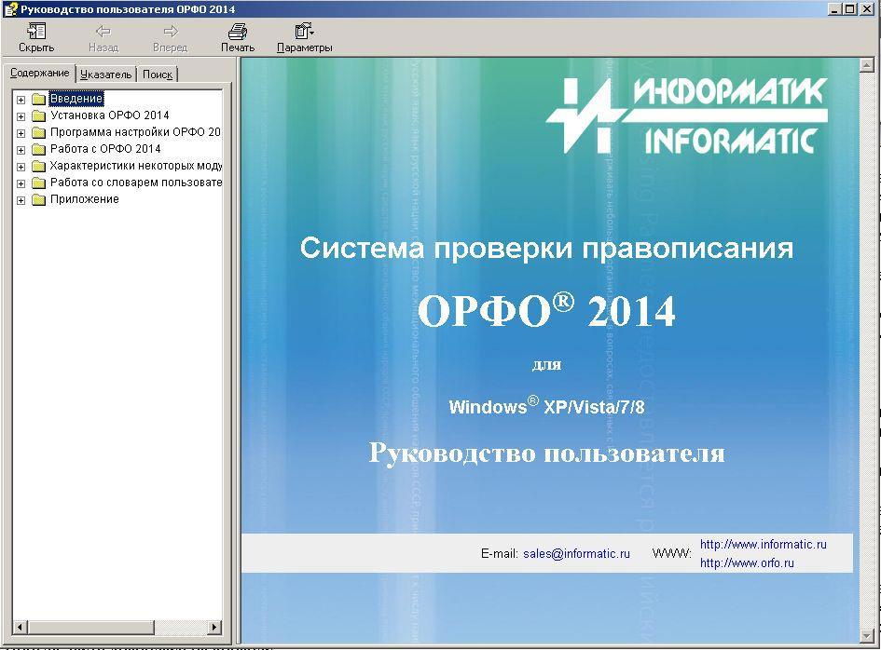Open the sales@informatic.ru email link

(576, 553)
